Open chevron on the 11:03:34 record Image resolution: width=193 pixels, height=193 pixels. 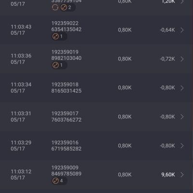[182, 88]
